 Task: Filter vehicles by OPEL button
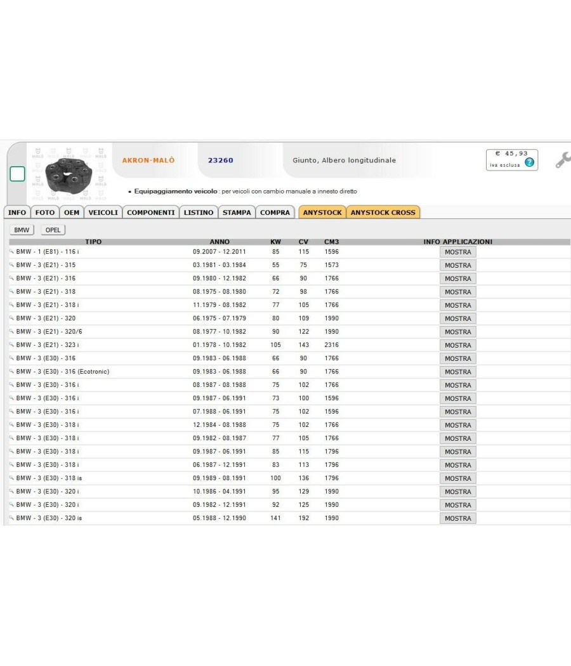click(53, 230)
